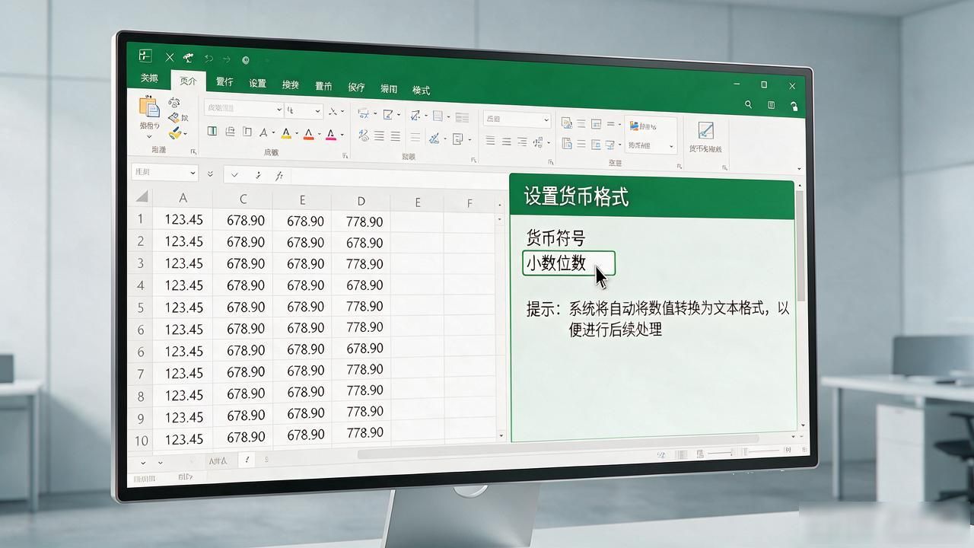The image size is (974, 548).
Task: Click the large Paste clipboard icon
Action: pyautogui.click(x=149, y=106)
